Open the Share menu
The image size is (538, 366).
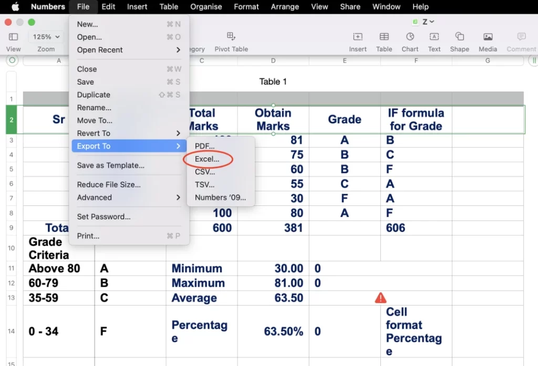pyautogui.click(x=350, y=6)
